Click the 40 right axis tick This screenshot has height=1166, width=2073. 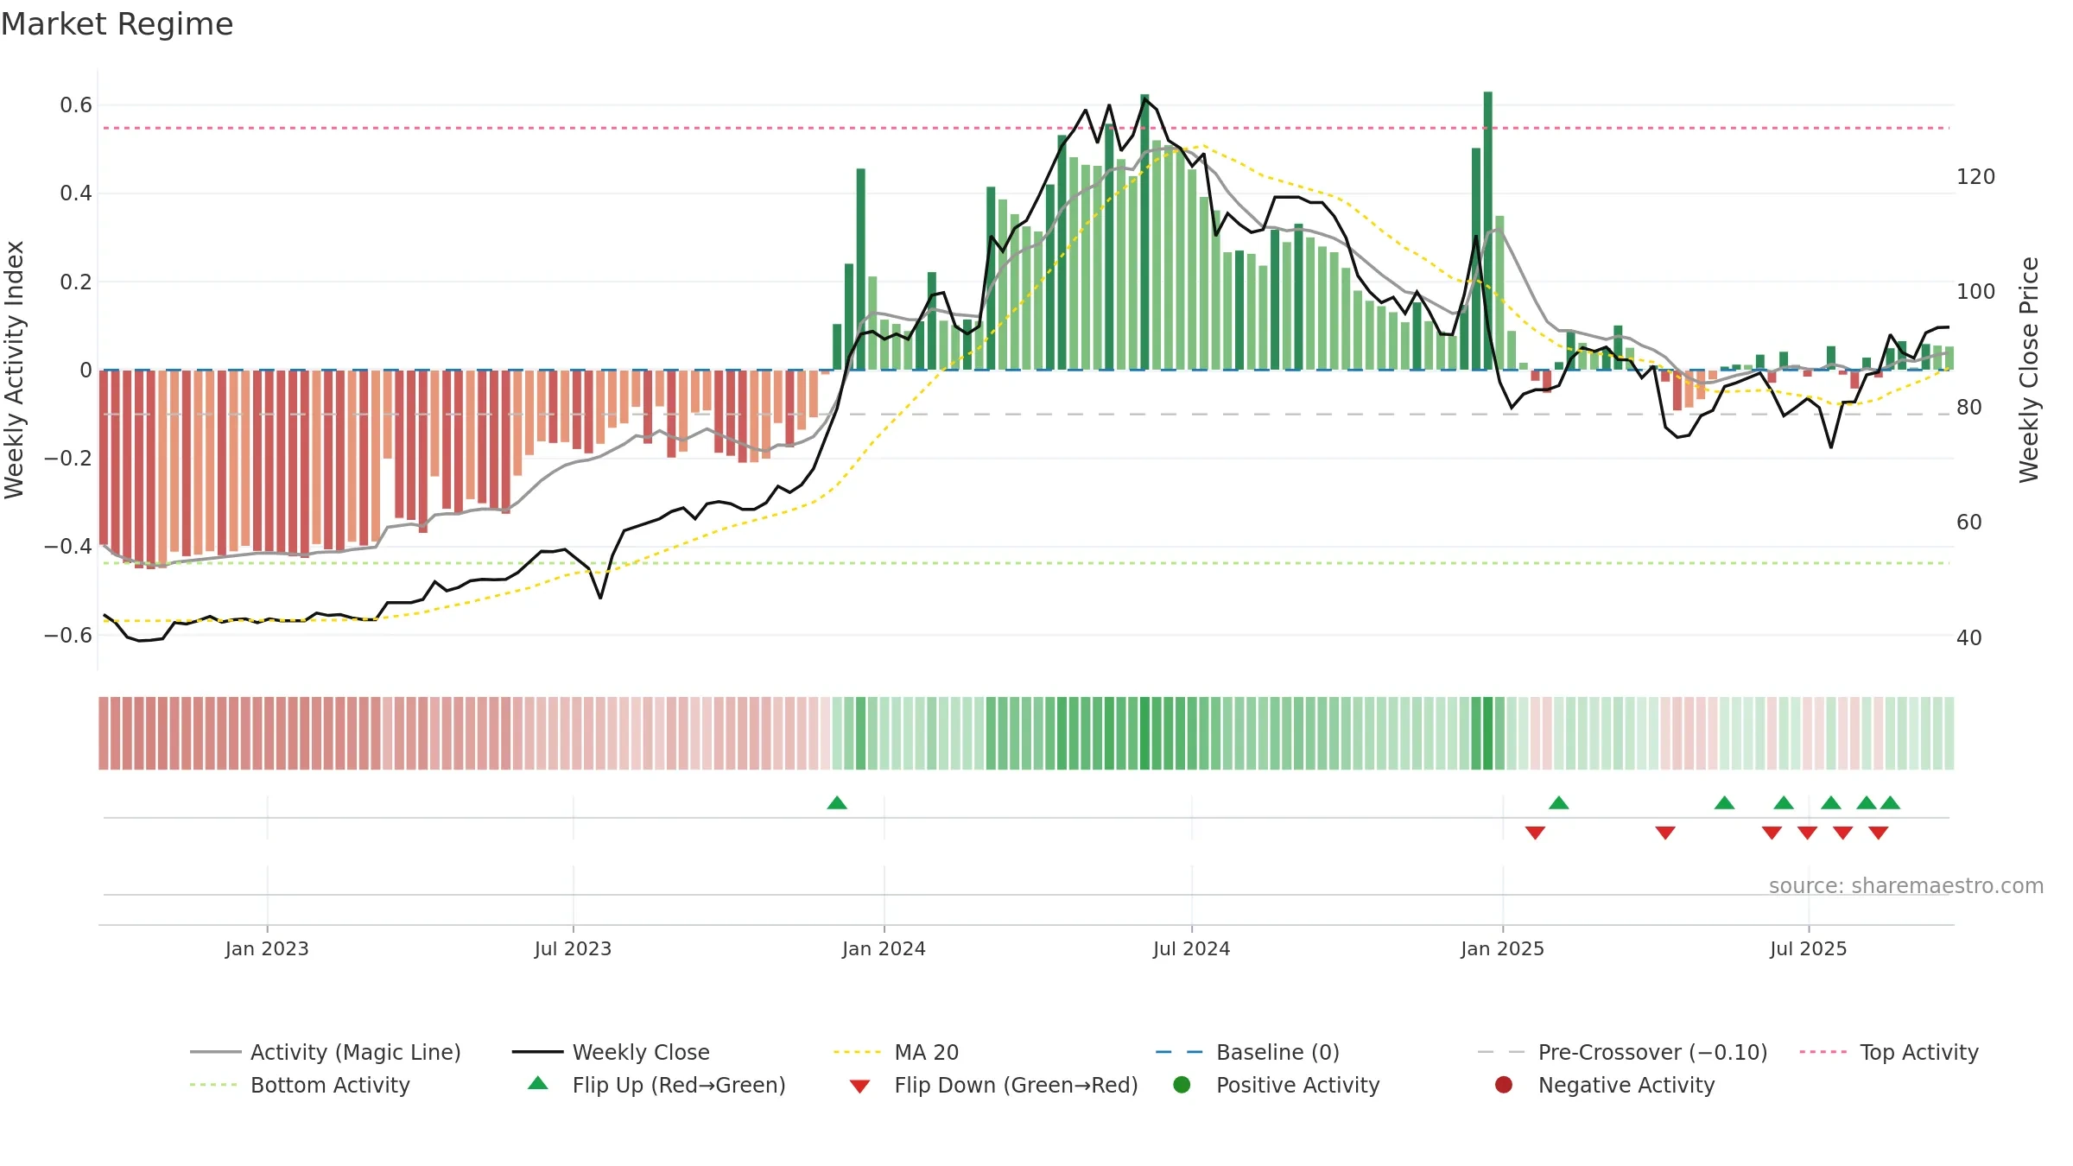[x=1968, y=638]
